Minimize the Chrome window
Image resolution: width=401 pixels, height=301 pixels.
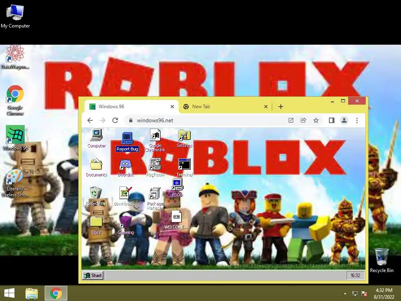tap(332, 101)
